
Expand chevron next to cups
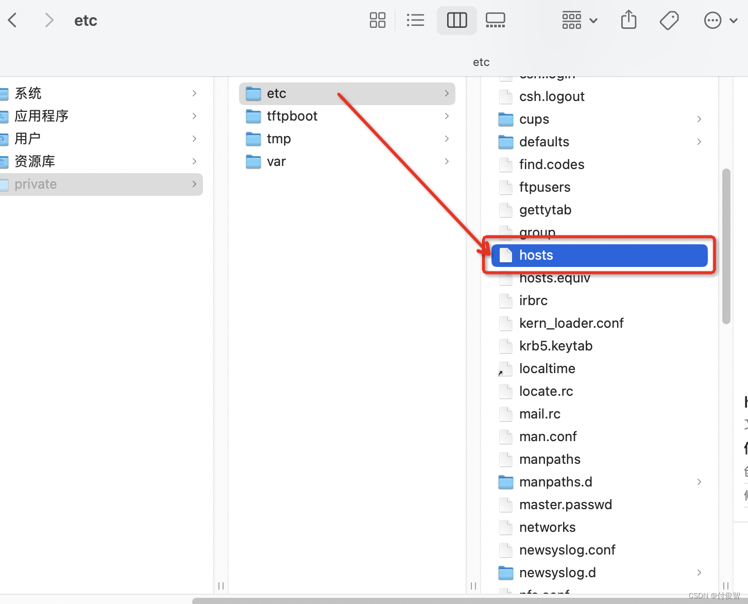pyautogui.click(x=699, y=119)
